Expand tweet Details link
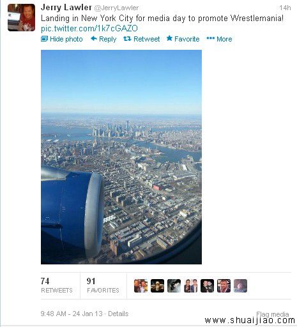 click(x=118, y=314)
